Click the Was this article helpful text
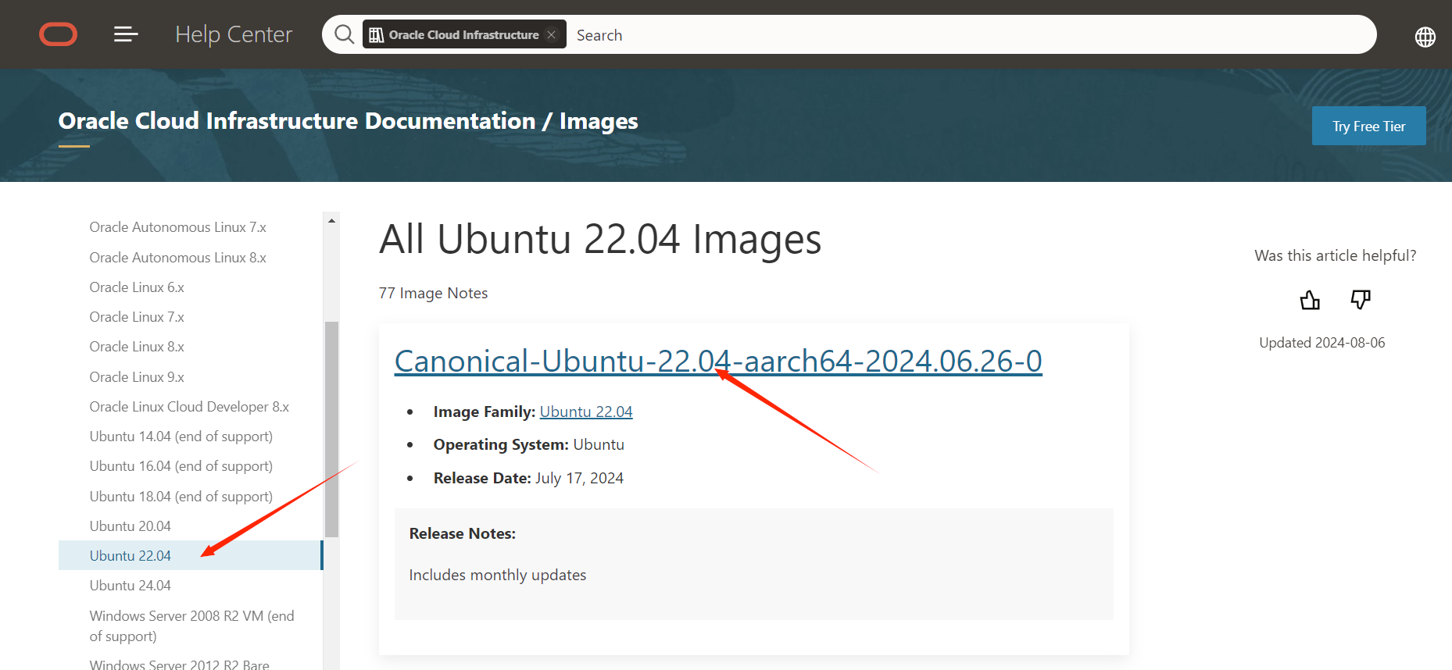The height and width of the screenshot is (670, 1452). (1336, 255)
